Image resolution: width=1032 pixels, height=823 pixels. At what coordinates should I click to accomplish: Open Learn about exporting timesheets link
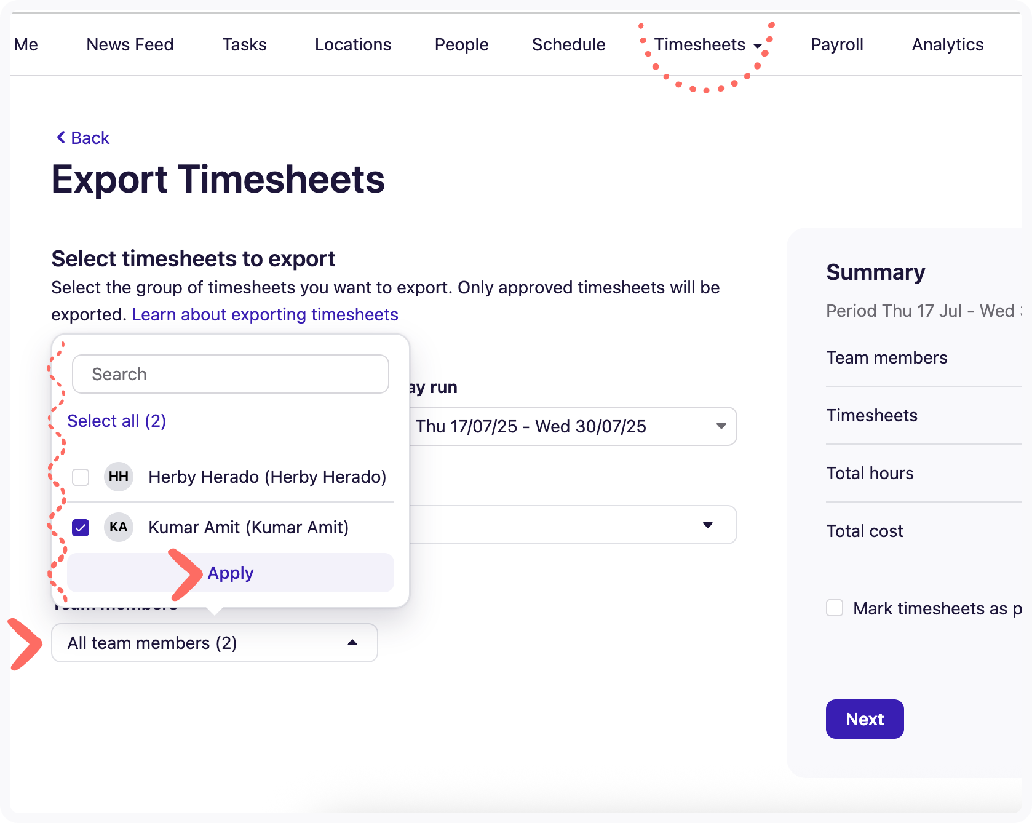265,315
